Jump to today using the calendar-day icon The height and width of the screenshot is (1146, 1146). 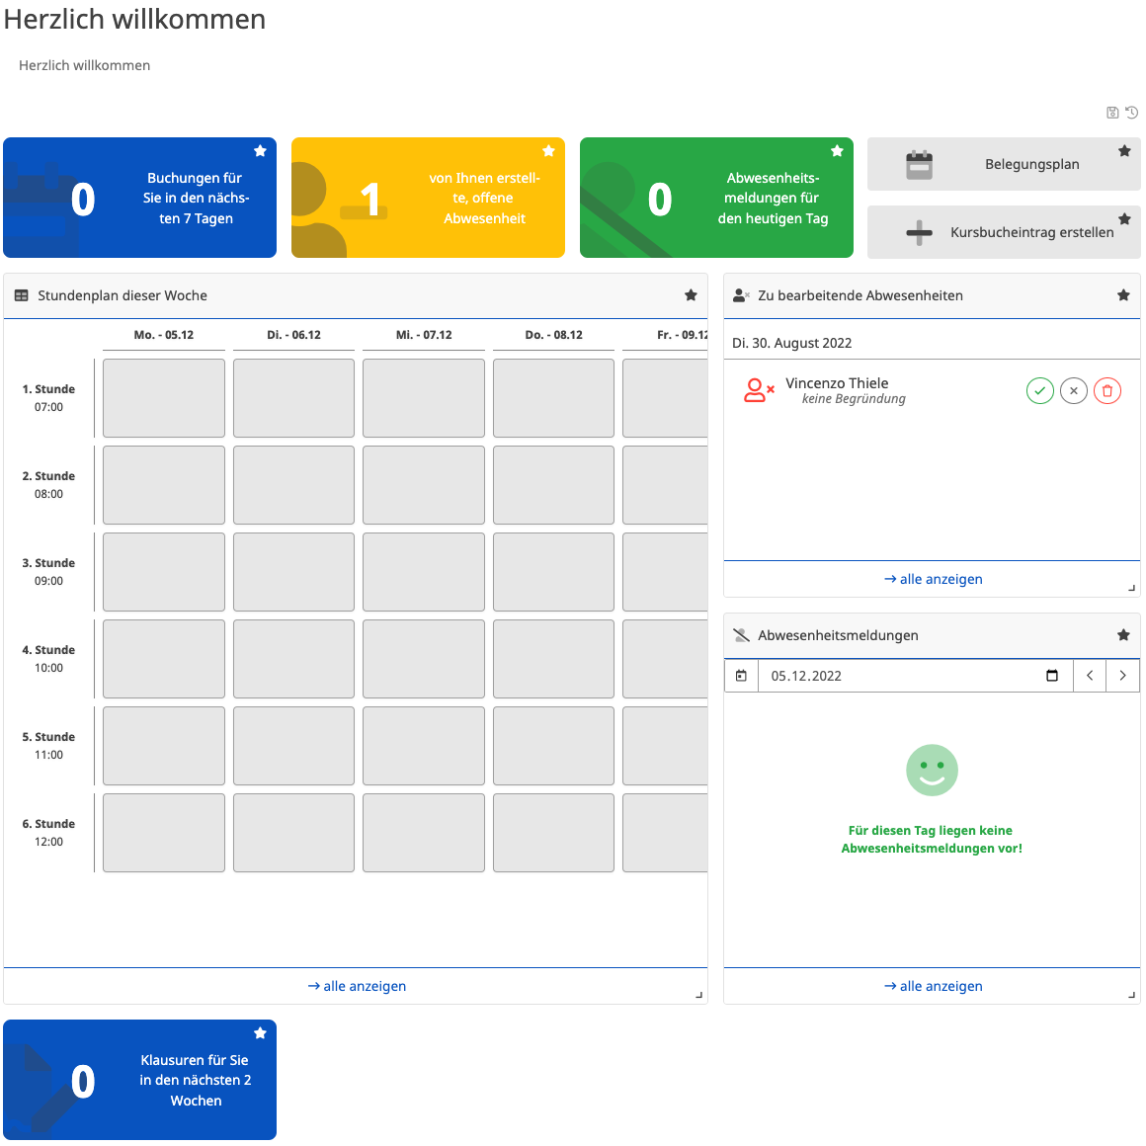coord(741,676)
